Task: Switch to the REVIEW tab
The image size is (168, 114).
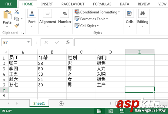Action: (x=144, y=4)
